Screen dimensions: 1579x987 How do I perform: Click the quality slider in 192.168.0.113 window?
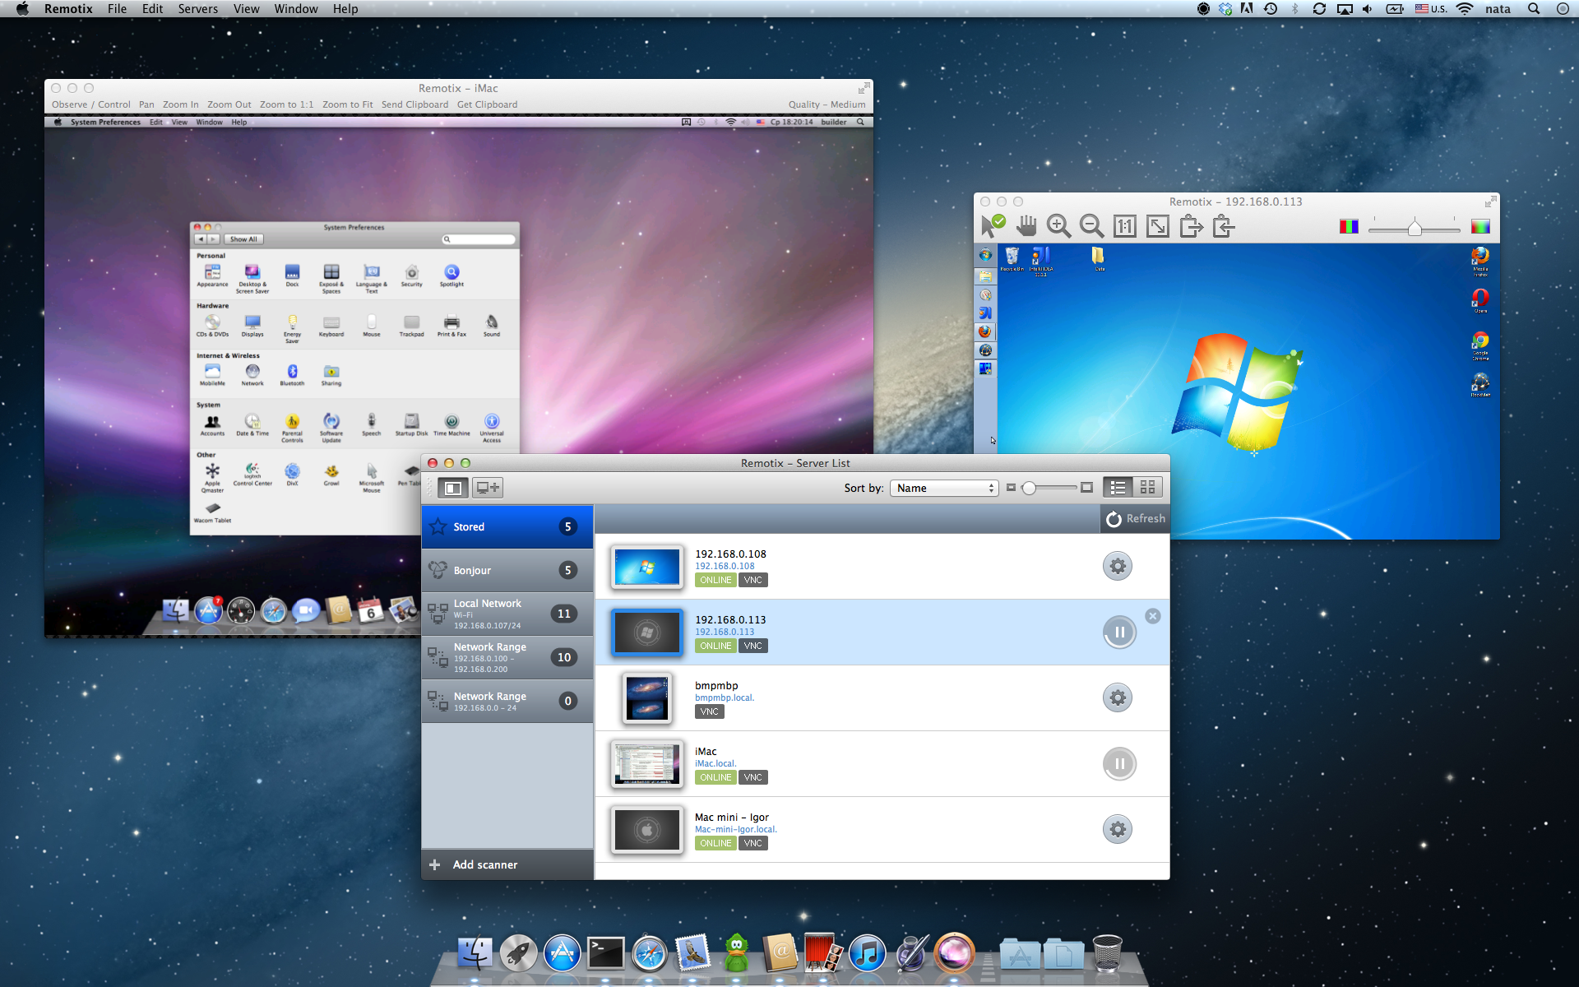[1415, 228]
